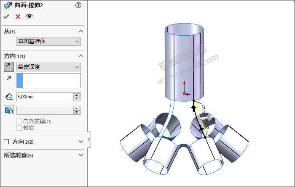Toggle detailed preview eye icon

(29, 16)
